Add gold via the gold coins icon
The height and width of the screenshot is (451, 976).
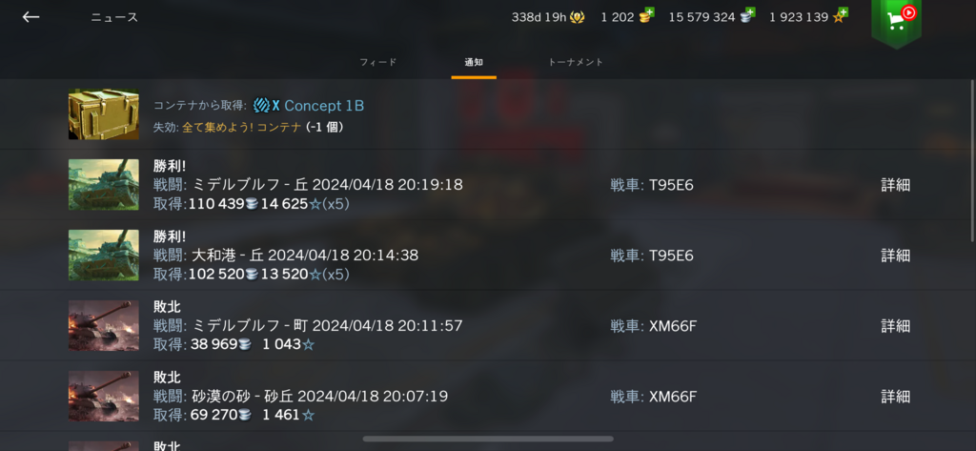646,16
